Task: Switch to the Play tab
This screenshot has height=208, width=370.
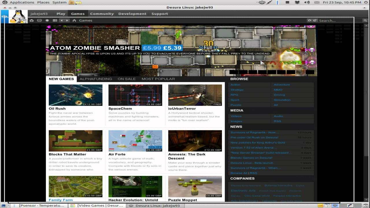Action: pyautogui.click(x=61, y=14)
